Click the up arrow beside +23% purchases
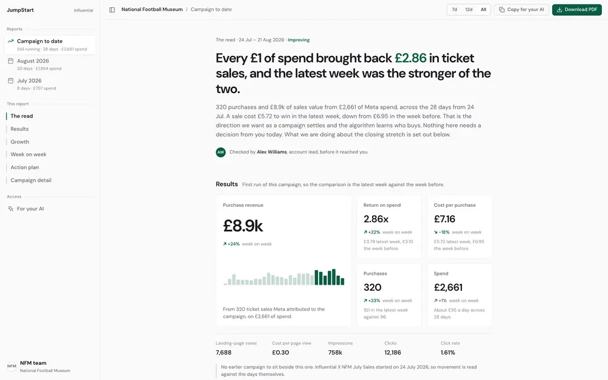 click(x=365, y=300)
